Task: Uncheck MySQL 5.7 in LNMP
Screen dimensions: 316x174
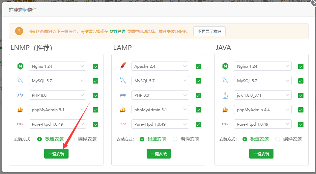Action: [x=96, y=81]
